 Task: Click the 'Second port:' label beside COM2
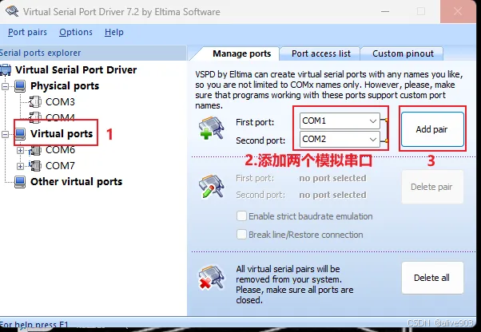click(x=260, y=140)
